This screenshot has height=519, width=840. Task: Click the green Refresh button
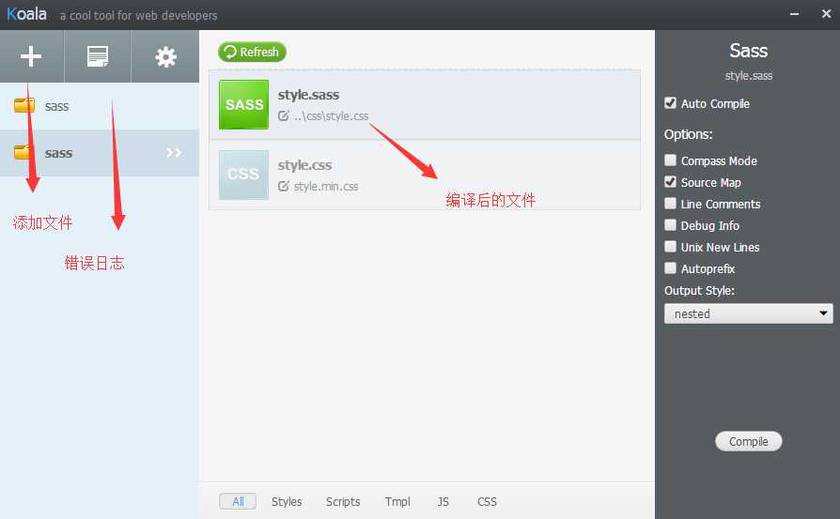(252, 52)
